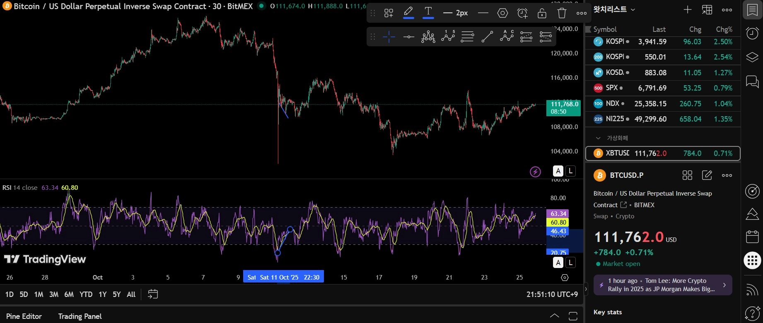The width and height of the screenshot is (763, 323).
Task: Open the Help Center question icon
Action: pos(752,313)
